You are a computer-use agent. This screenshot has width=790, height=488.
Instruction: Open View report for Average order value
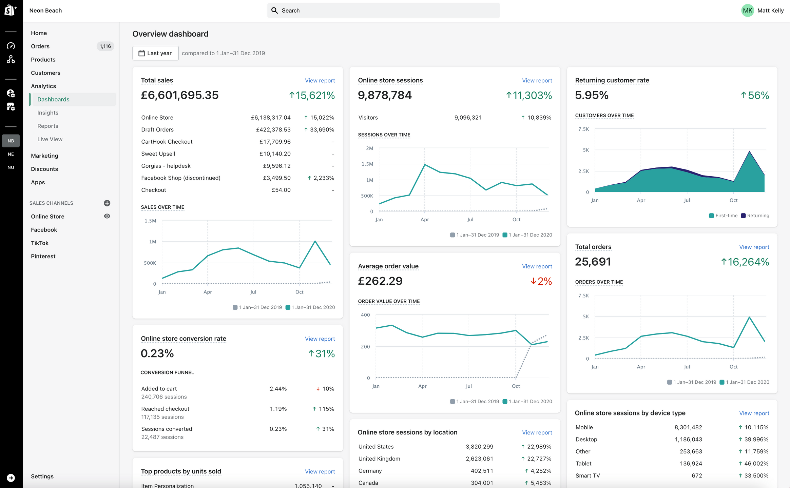coord(537,266)
